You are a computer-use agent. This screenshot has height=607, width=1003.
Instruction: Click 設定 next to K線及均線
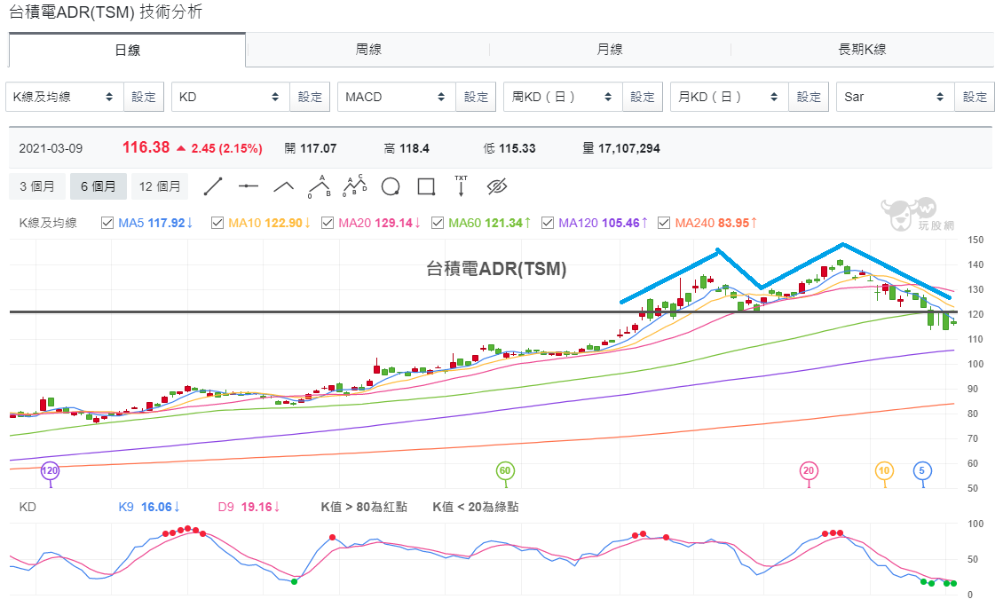144,97
